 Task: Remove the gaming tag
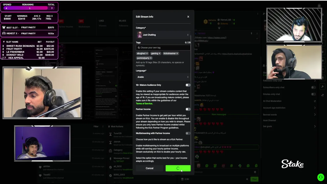coord(159,53)
